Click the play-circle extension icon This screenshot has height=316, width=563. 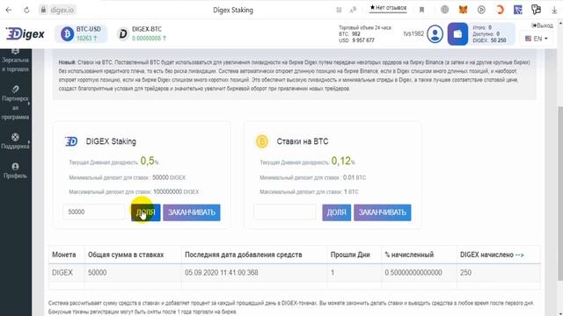click(481, 10)
